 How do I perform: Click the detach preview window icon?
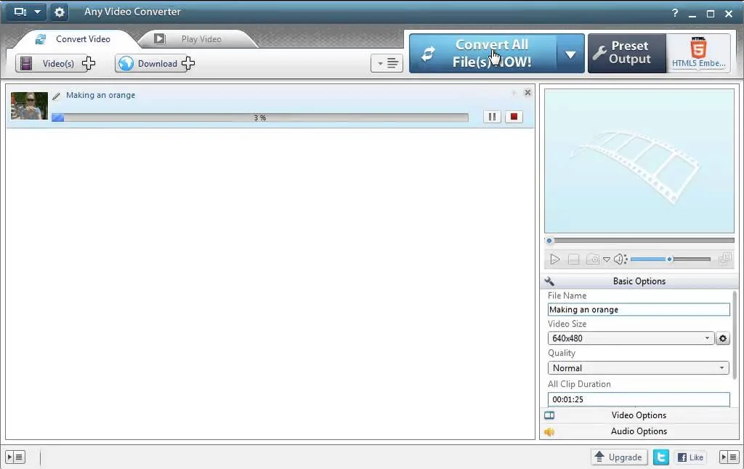pyautogui.click(x=725, y=259)
